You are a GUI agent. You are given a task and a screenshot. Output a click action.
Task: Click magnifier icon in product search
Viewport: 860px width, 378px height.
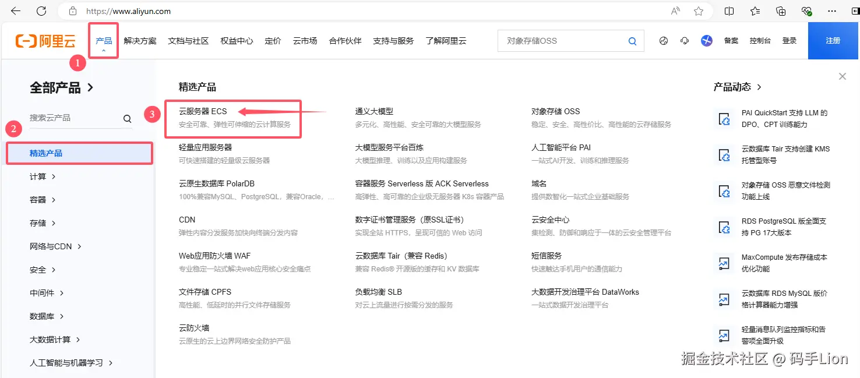click(127, 119)
